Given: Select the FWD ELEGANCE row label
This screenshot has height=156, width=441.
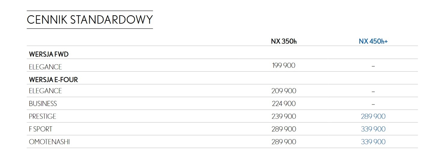Looking at the screenshot, I should [x=45, y=67].
